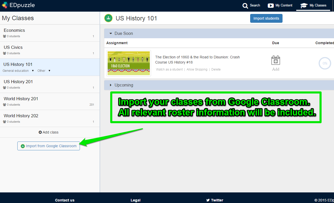Click the 0% completion progress circle
Screen dimensions: 334x203
[325, 63]
